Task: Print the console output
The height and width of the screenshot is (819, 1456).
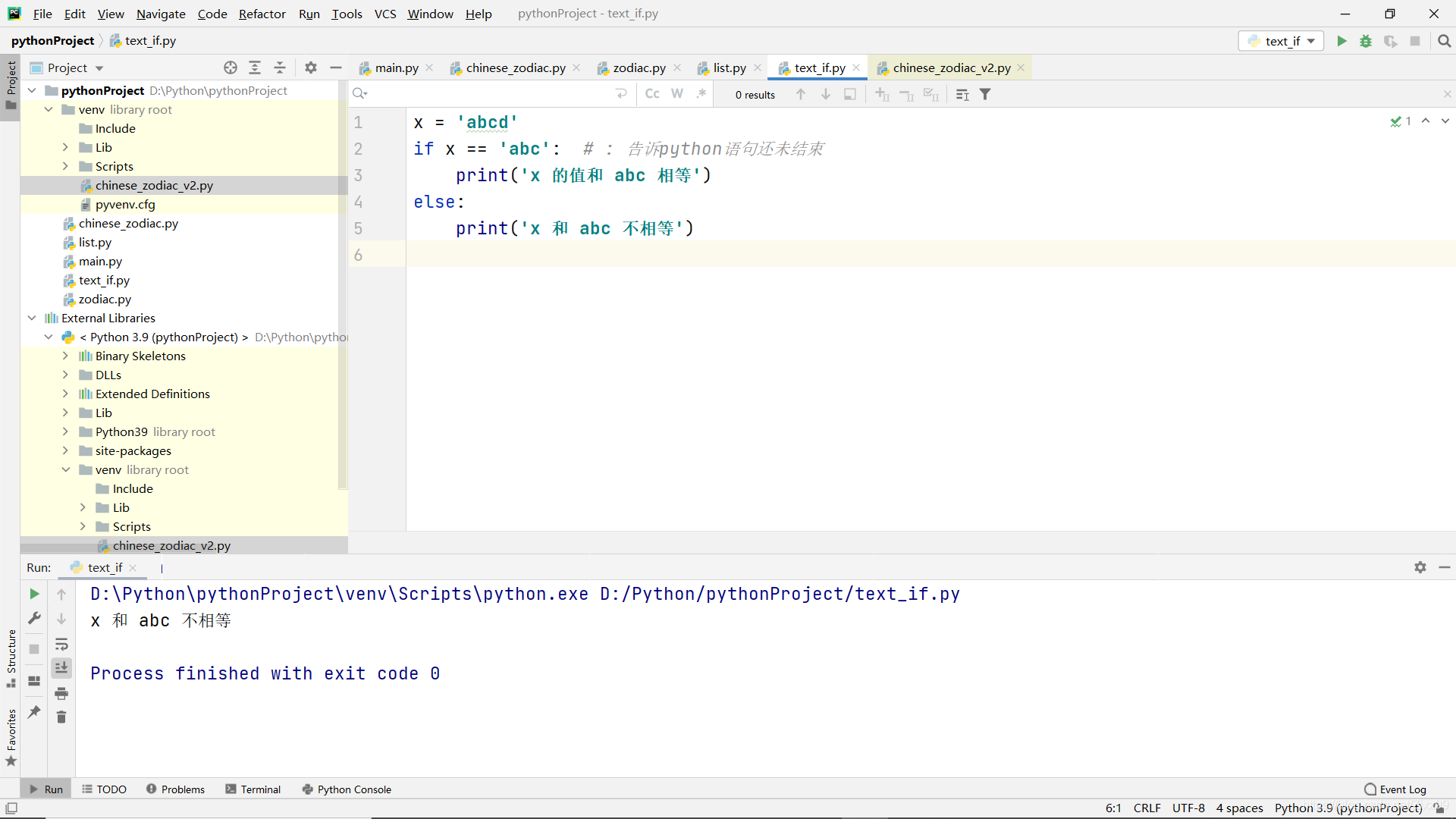Action: coord(61,693)
